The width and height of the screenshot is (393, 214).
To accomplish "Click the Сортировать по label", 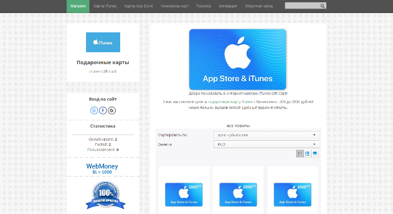I will tap(173, 135).
